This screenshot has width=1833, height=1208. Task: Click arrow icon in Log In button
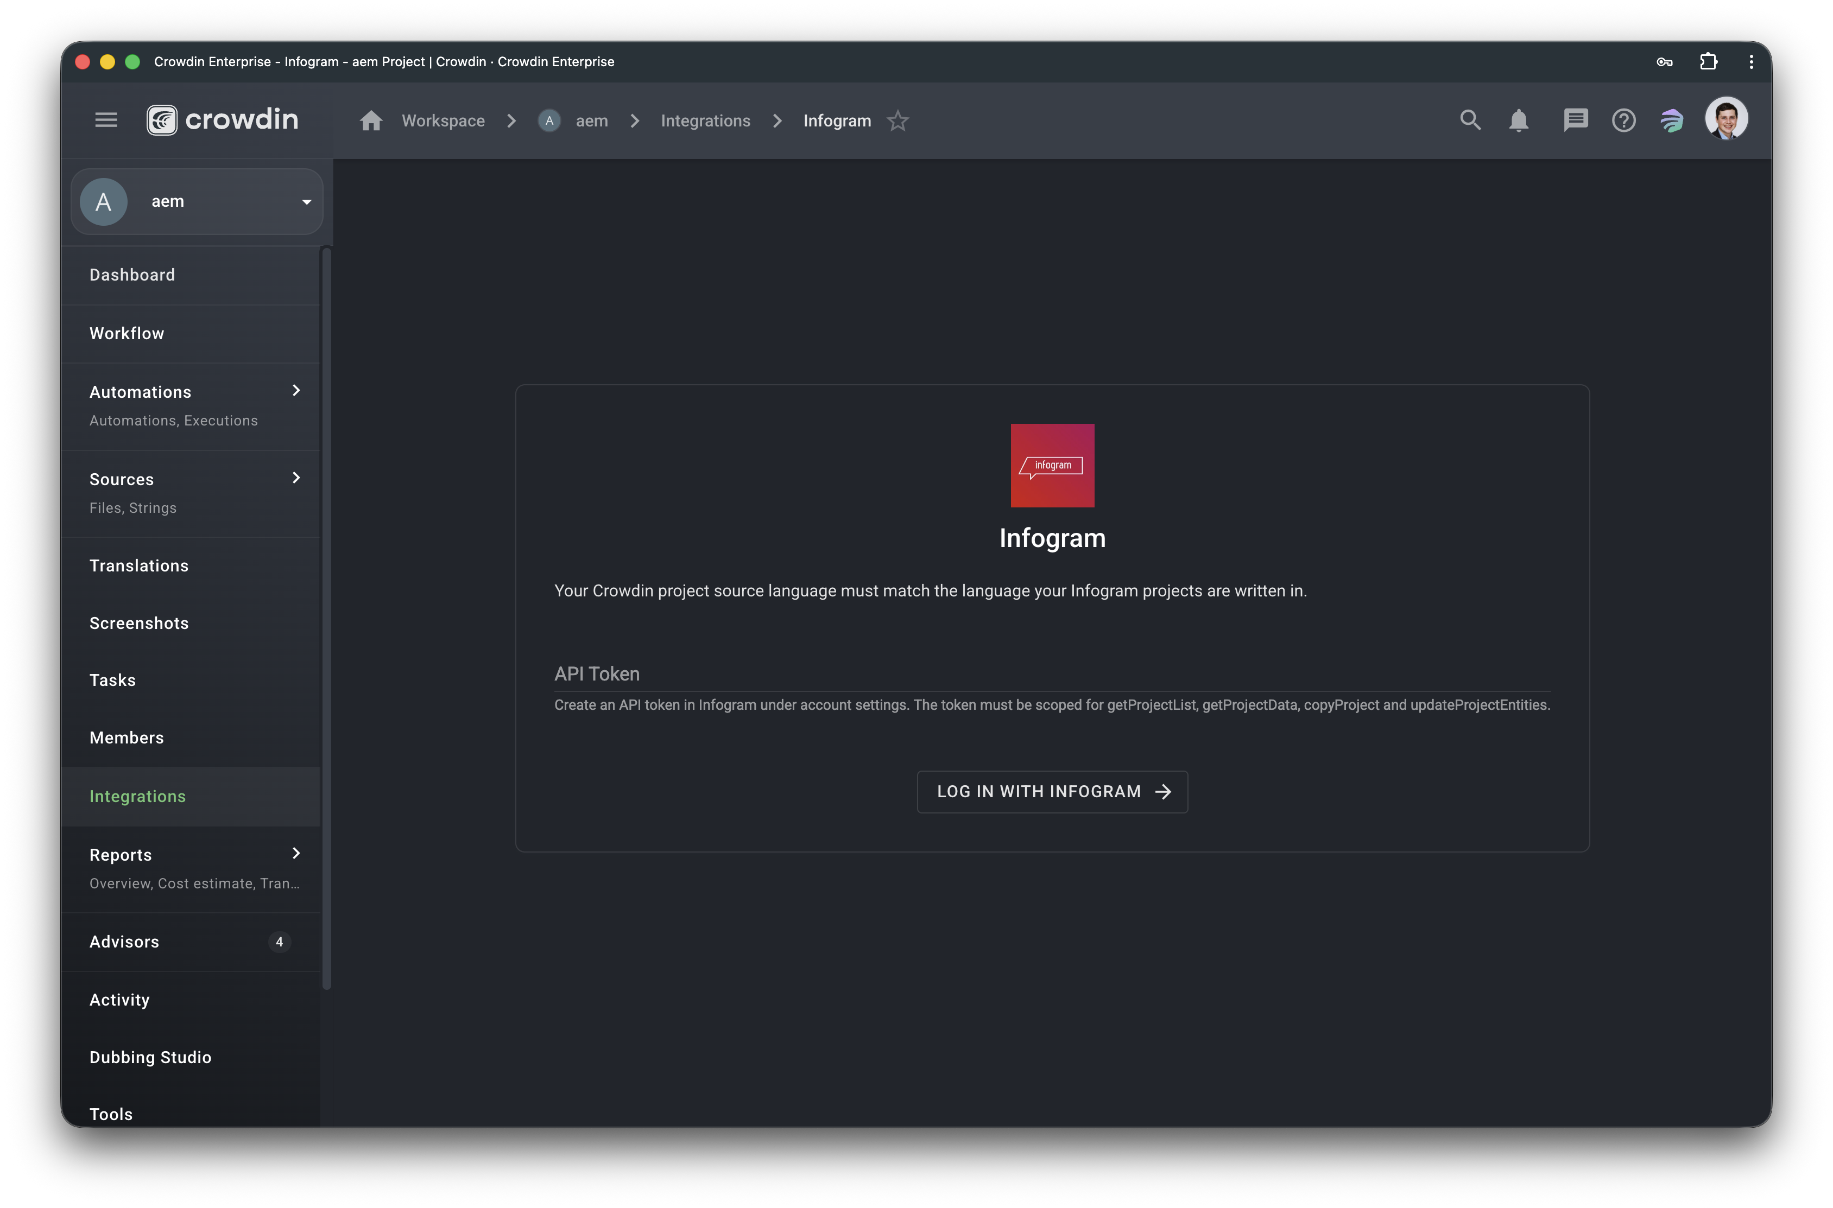coord(1163,792)
